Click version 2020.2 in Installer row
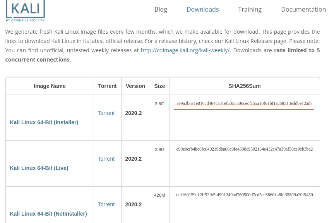This screenshot has width=334, height=223. tap(134, 113)
